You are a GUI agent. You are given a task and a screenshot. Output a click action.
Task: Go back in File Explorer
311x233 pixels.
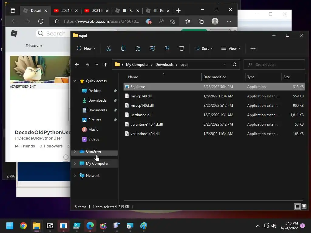pos(77,65)
